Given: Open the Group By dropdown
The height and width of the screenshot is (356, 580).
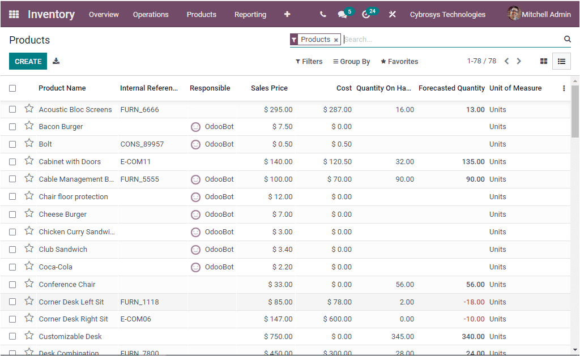Looking at the screenshot, I should pyautogui.click(x=351, y=61).
